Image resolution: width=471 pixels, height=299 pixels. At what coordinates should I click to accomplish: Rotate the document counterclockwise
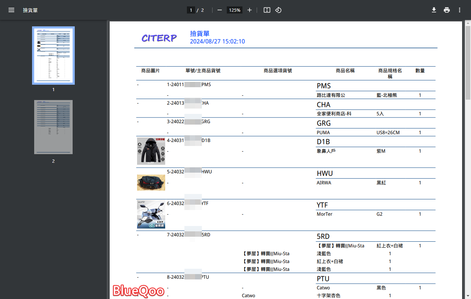(x=278, y=10)
